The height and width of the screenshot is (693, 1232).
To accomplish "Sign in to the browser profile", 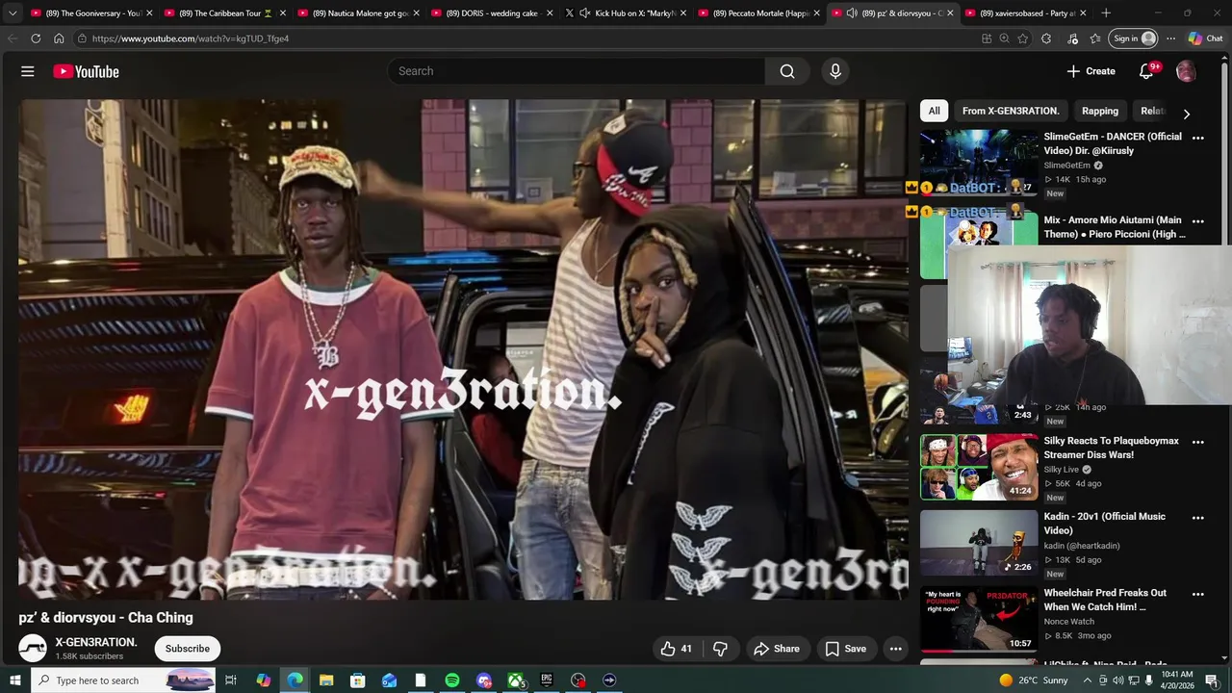I will click(1134, 38).
